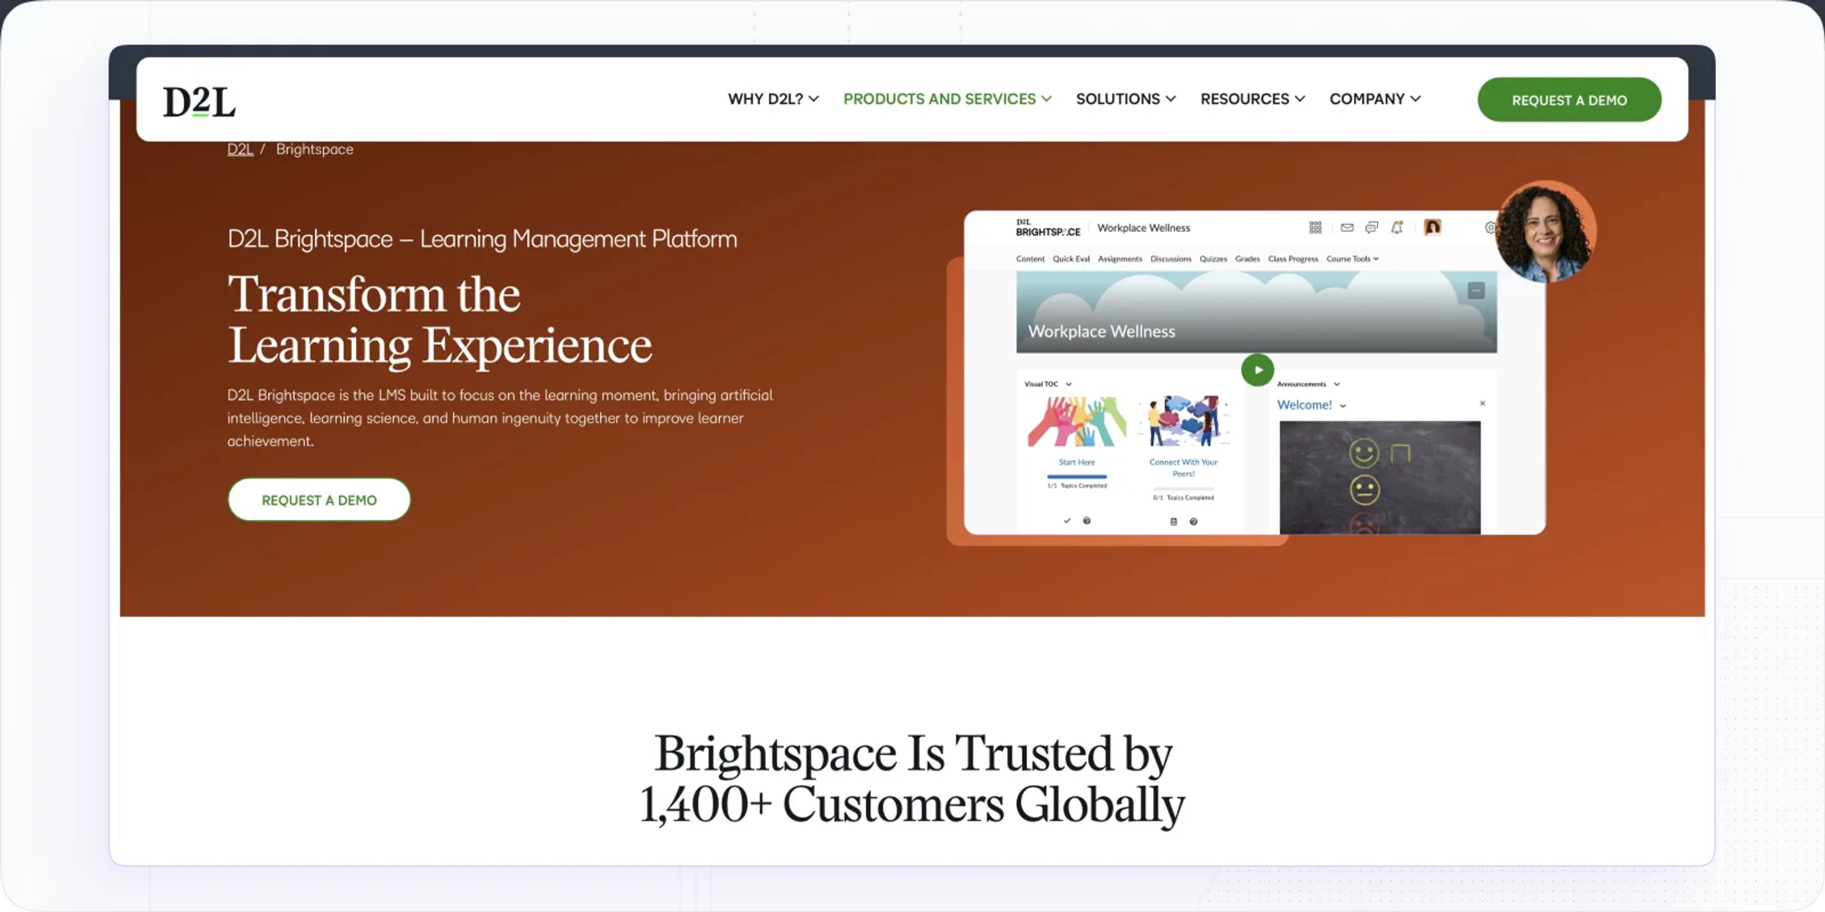This screenshot has width=1825, height=912.
Task: Select the Class Progress tab
Action: pyautogui.click(x=1293, y=259)
